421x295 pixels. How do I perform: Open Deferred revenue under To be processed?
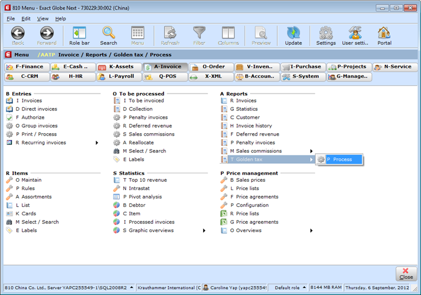[x=150, y=126]
